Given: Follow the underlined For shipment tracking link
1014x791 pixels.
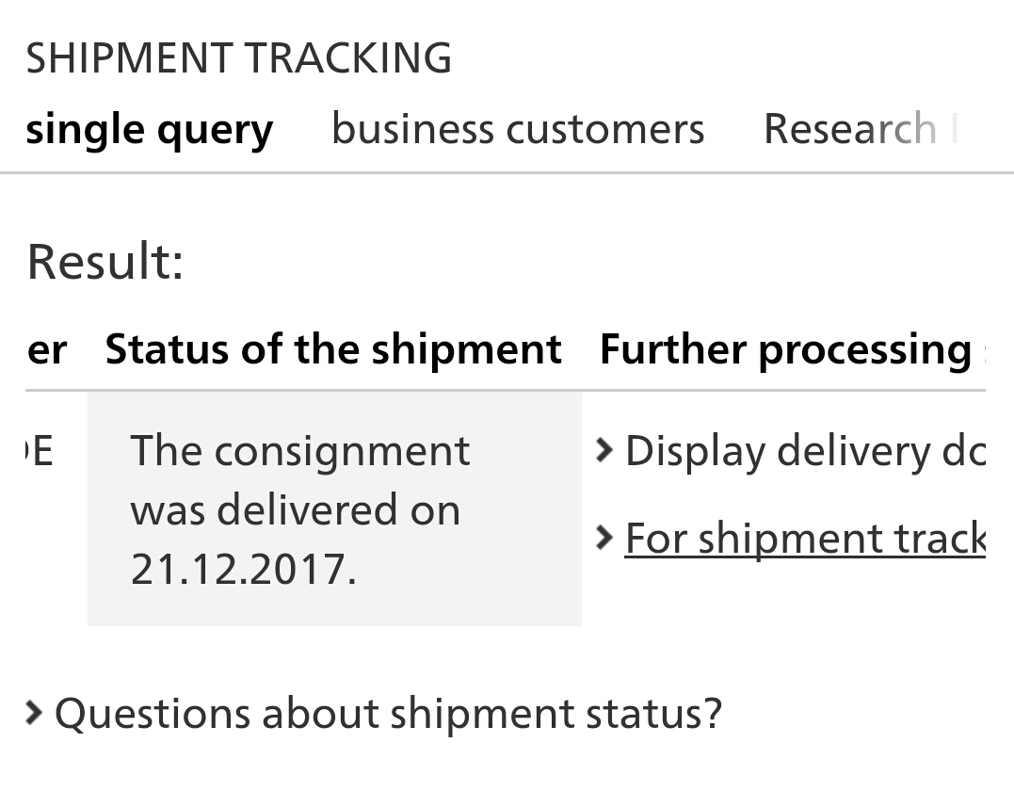Looking at the screenshot, I should point(805,538).
